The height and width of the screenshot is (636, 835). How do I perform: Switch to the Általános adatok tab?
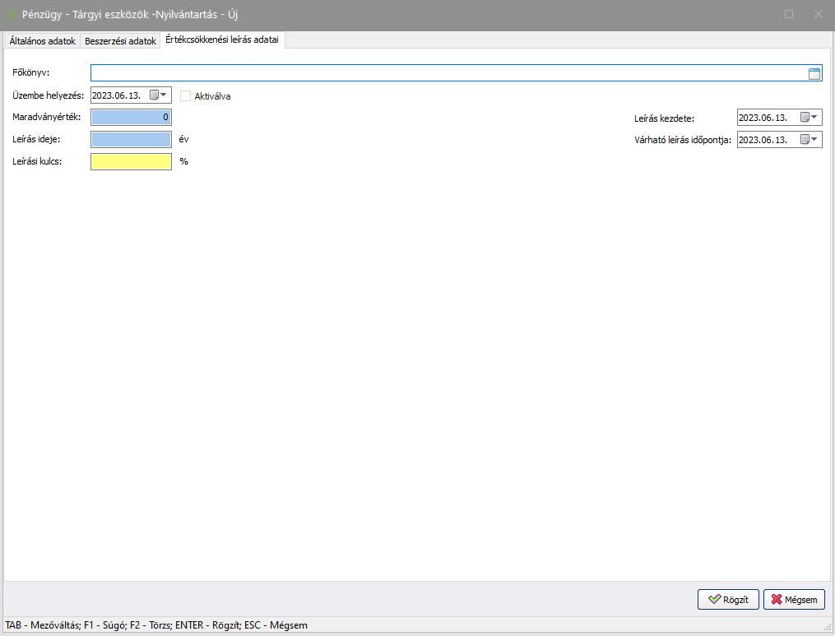[42, 40]
